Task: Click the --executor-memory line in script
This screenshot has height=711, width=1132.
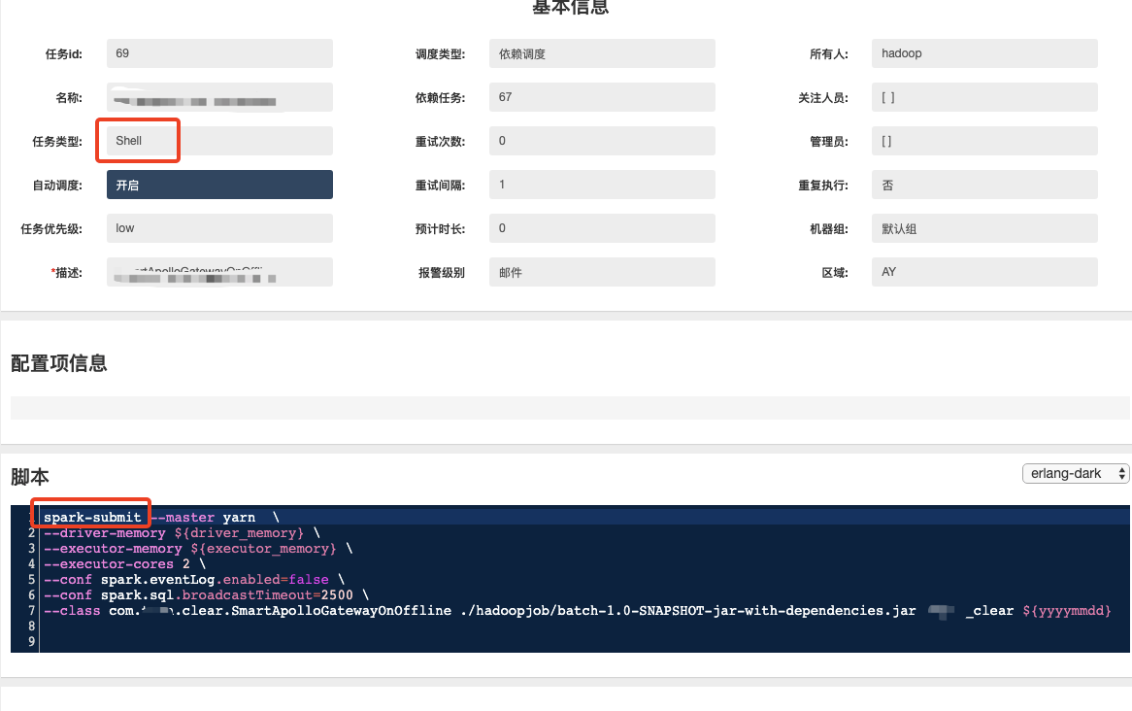Action: [198, 549]
